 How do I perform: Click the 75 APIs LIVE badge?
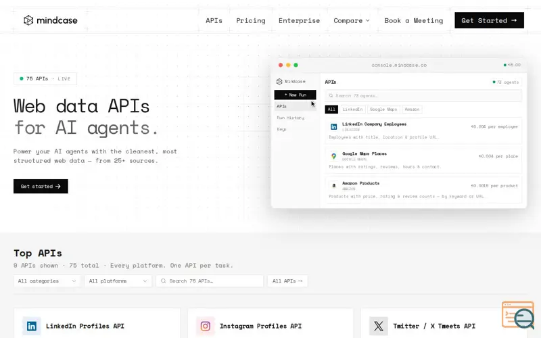(x=45, y=78)
